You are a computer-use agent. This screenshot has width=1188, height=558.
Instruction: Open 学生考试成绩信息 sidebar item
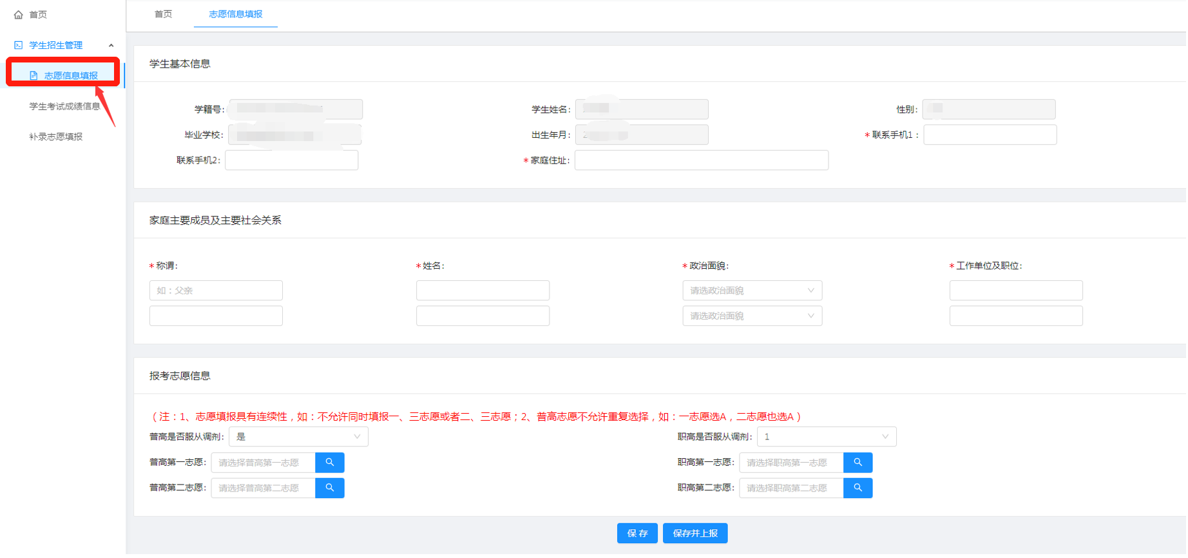pos(64,106)
